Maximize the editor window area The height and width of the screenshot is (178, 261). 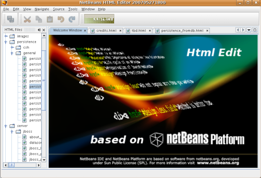tap(255, 30)
